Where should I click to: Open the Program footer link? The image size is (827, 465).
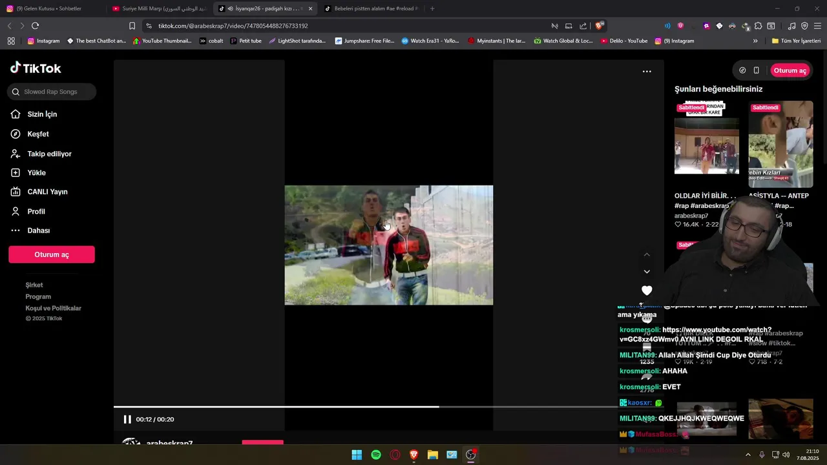pos(38,296)
